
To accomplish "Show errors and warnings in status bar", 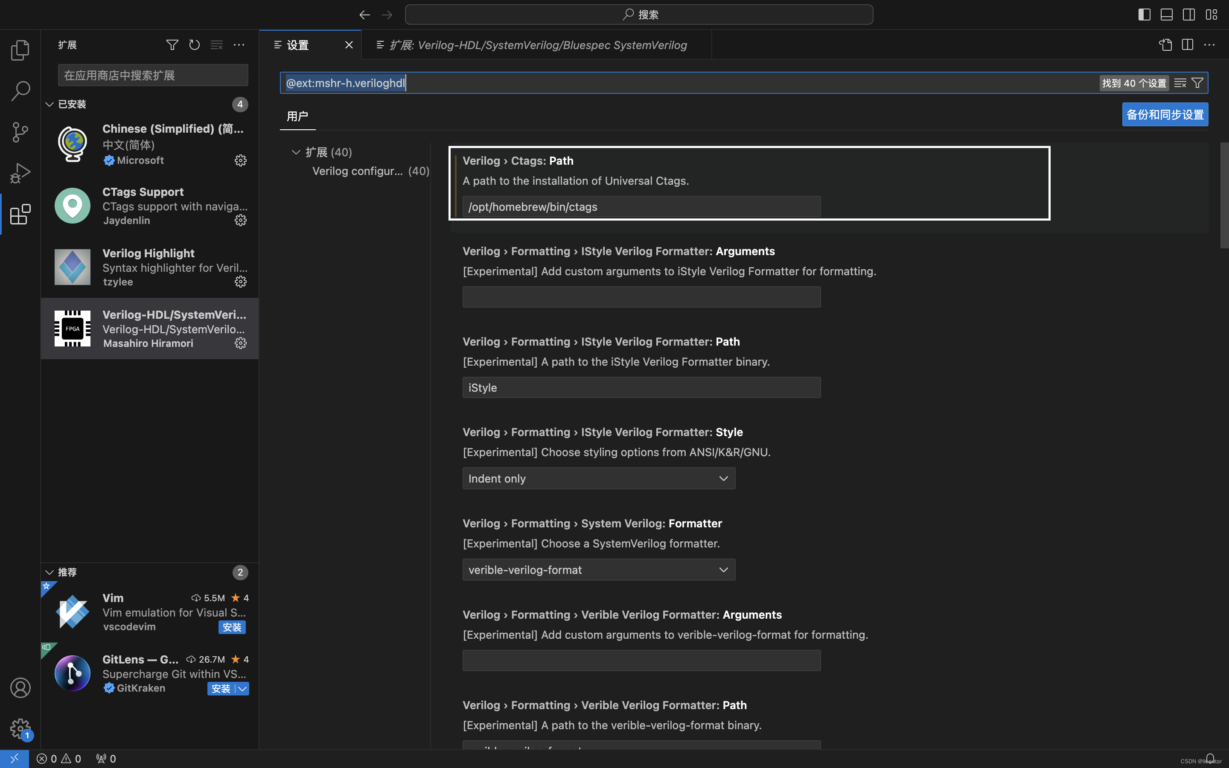I will [59, 758].
